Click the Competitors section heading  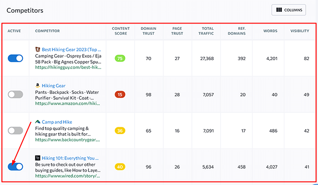point(25,10)
